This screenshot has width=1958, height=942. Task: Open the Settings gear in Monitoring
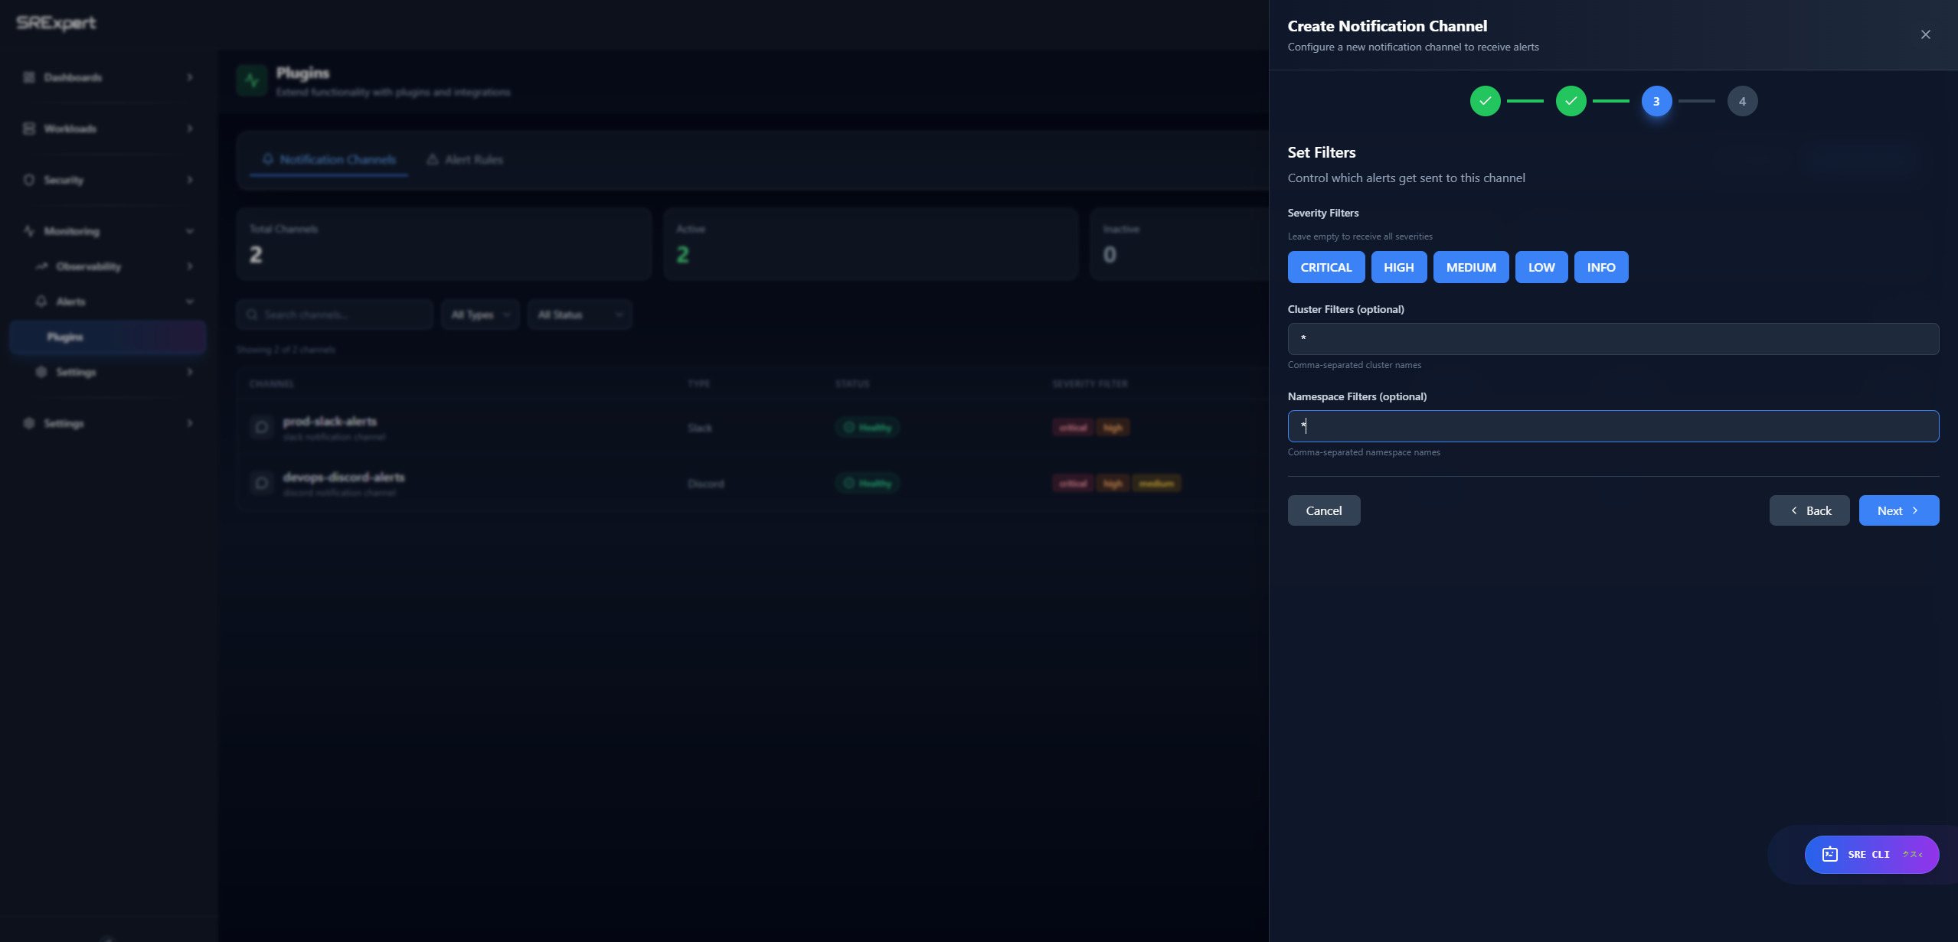pos(42,372)
